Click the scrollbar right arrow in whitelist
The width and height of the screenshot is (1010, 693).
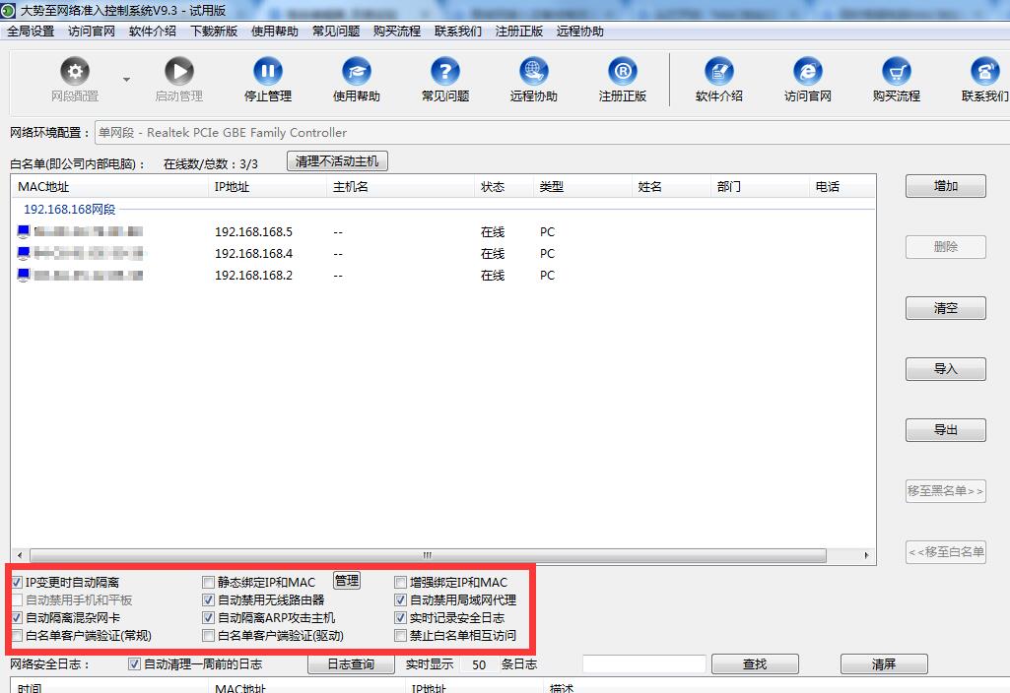tap(867, 555)
